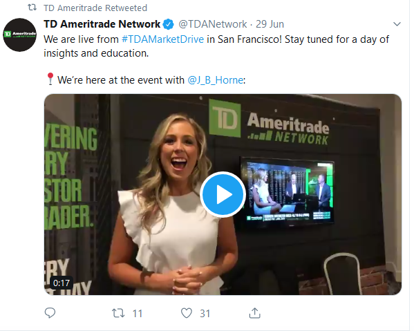Play the video with the blue play button
The width and height of the screenshot is (414, 331).
223,195
